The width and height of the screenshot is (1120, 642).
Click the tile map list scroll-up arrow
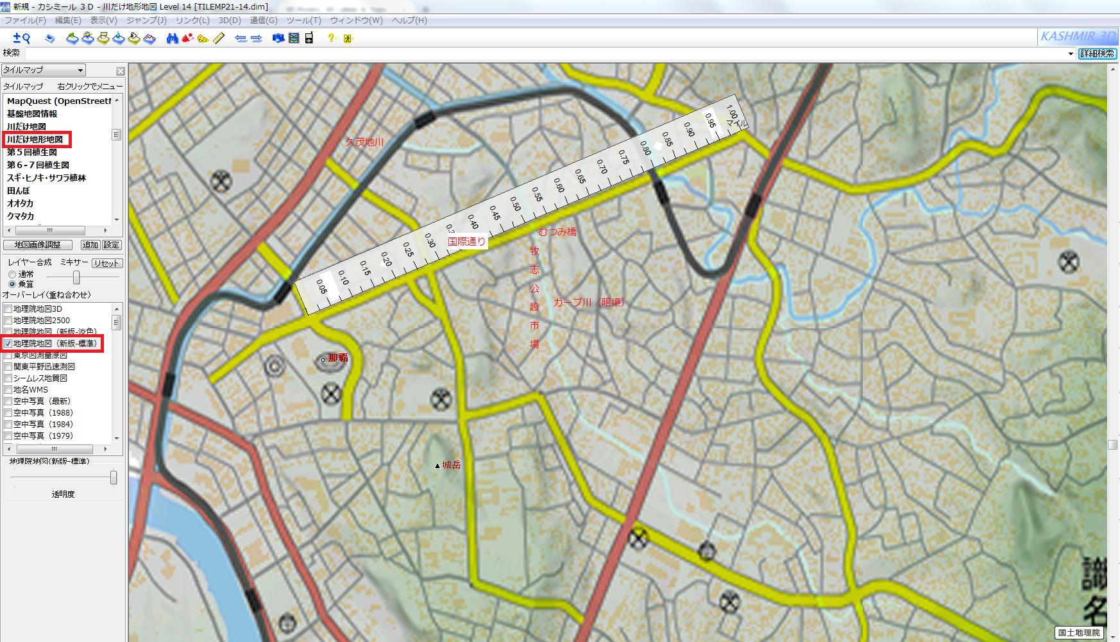coord(117,101)
